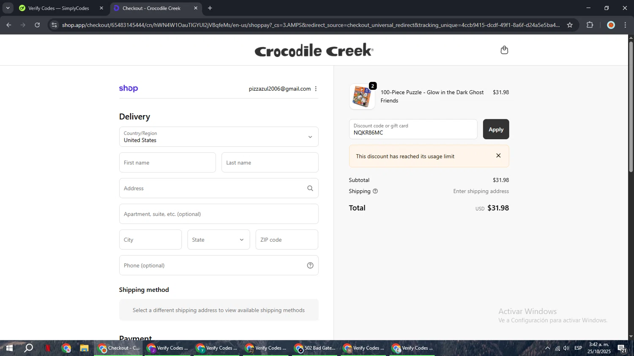
Task: Click the Ghost Friends puzzle thumbnail
Action: [x=362, y=97]
